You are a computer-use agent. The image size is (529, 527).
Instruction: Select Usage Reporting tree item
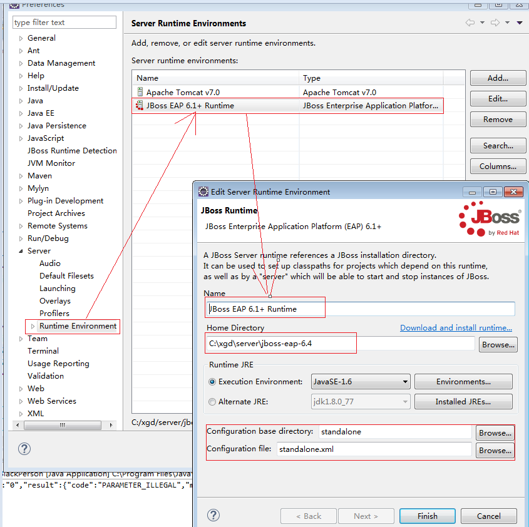(x=58, y=364)
